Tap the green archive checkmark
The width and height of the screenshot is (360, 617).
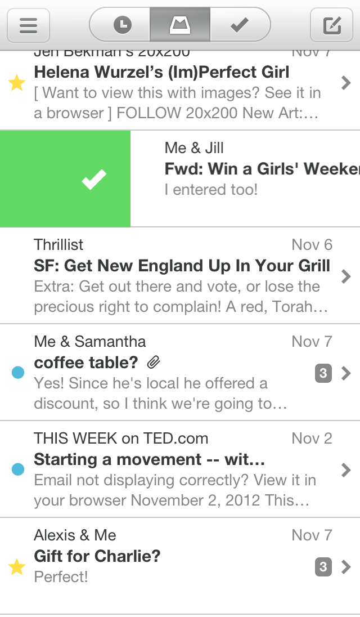(x=93, y=180)
